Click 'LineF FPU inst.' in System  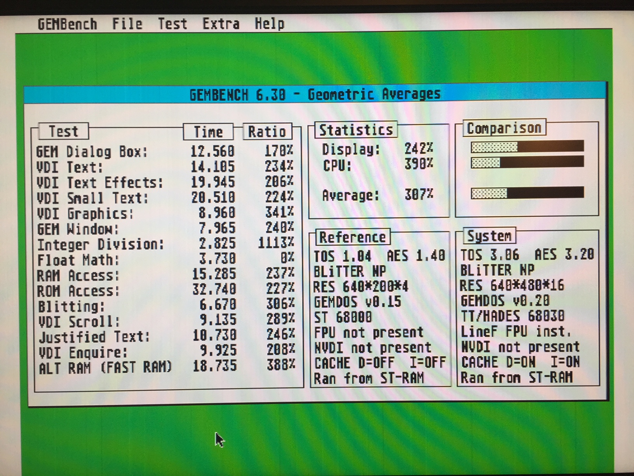pos(516,331)
